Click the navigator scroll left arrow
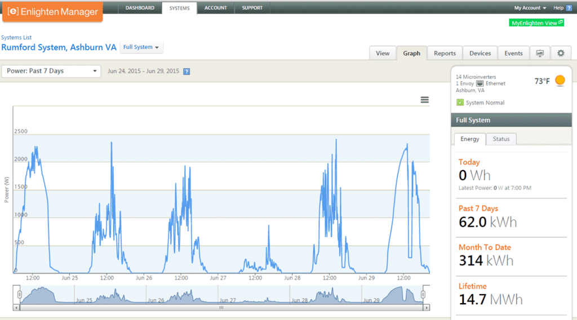 pyautogui.click(x=16, y=308)
